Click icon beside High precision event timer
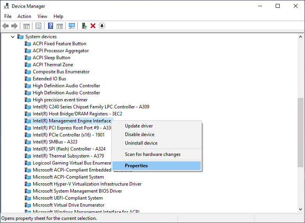The image size is (305, 223). (28, 100)
